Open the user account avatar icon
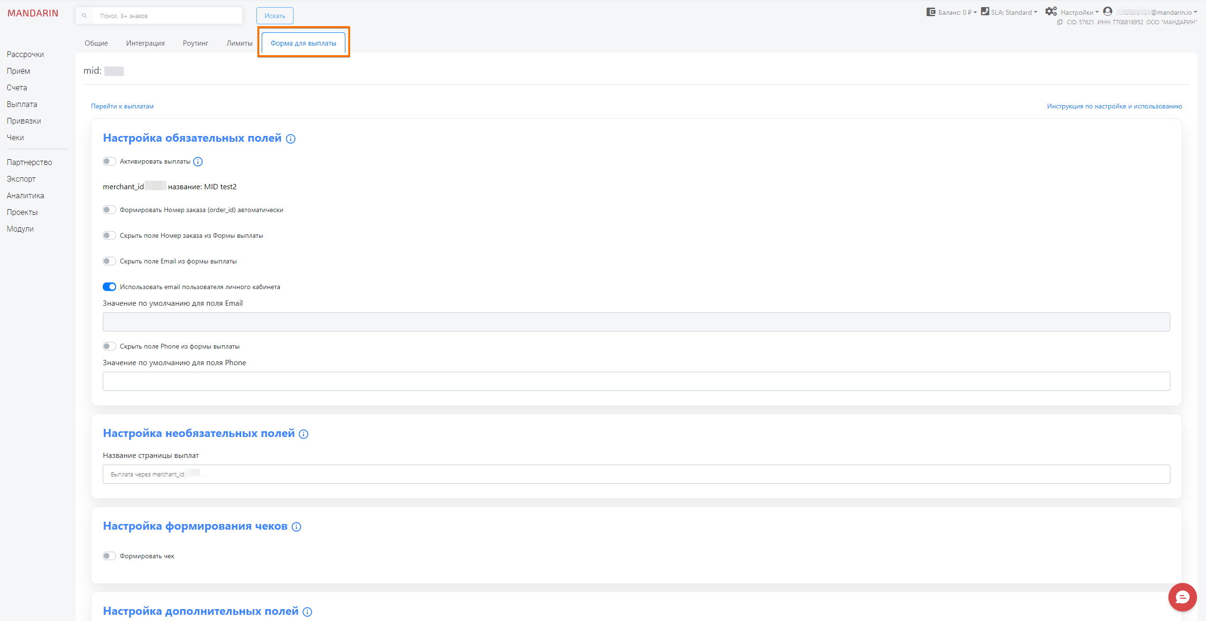Image resolution: width=1206 pixels, height=621 pixels. pos(1107,11)
